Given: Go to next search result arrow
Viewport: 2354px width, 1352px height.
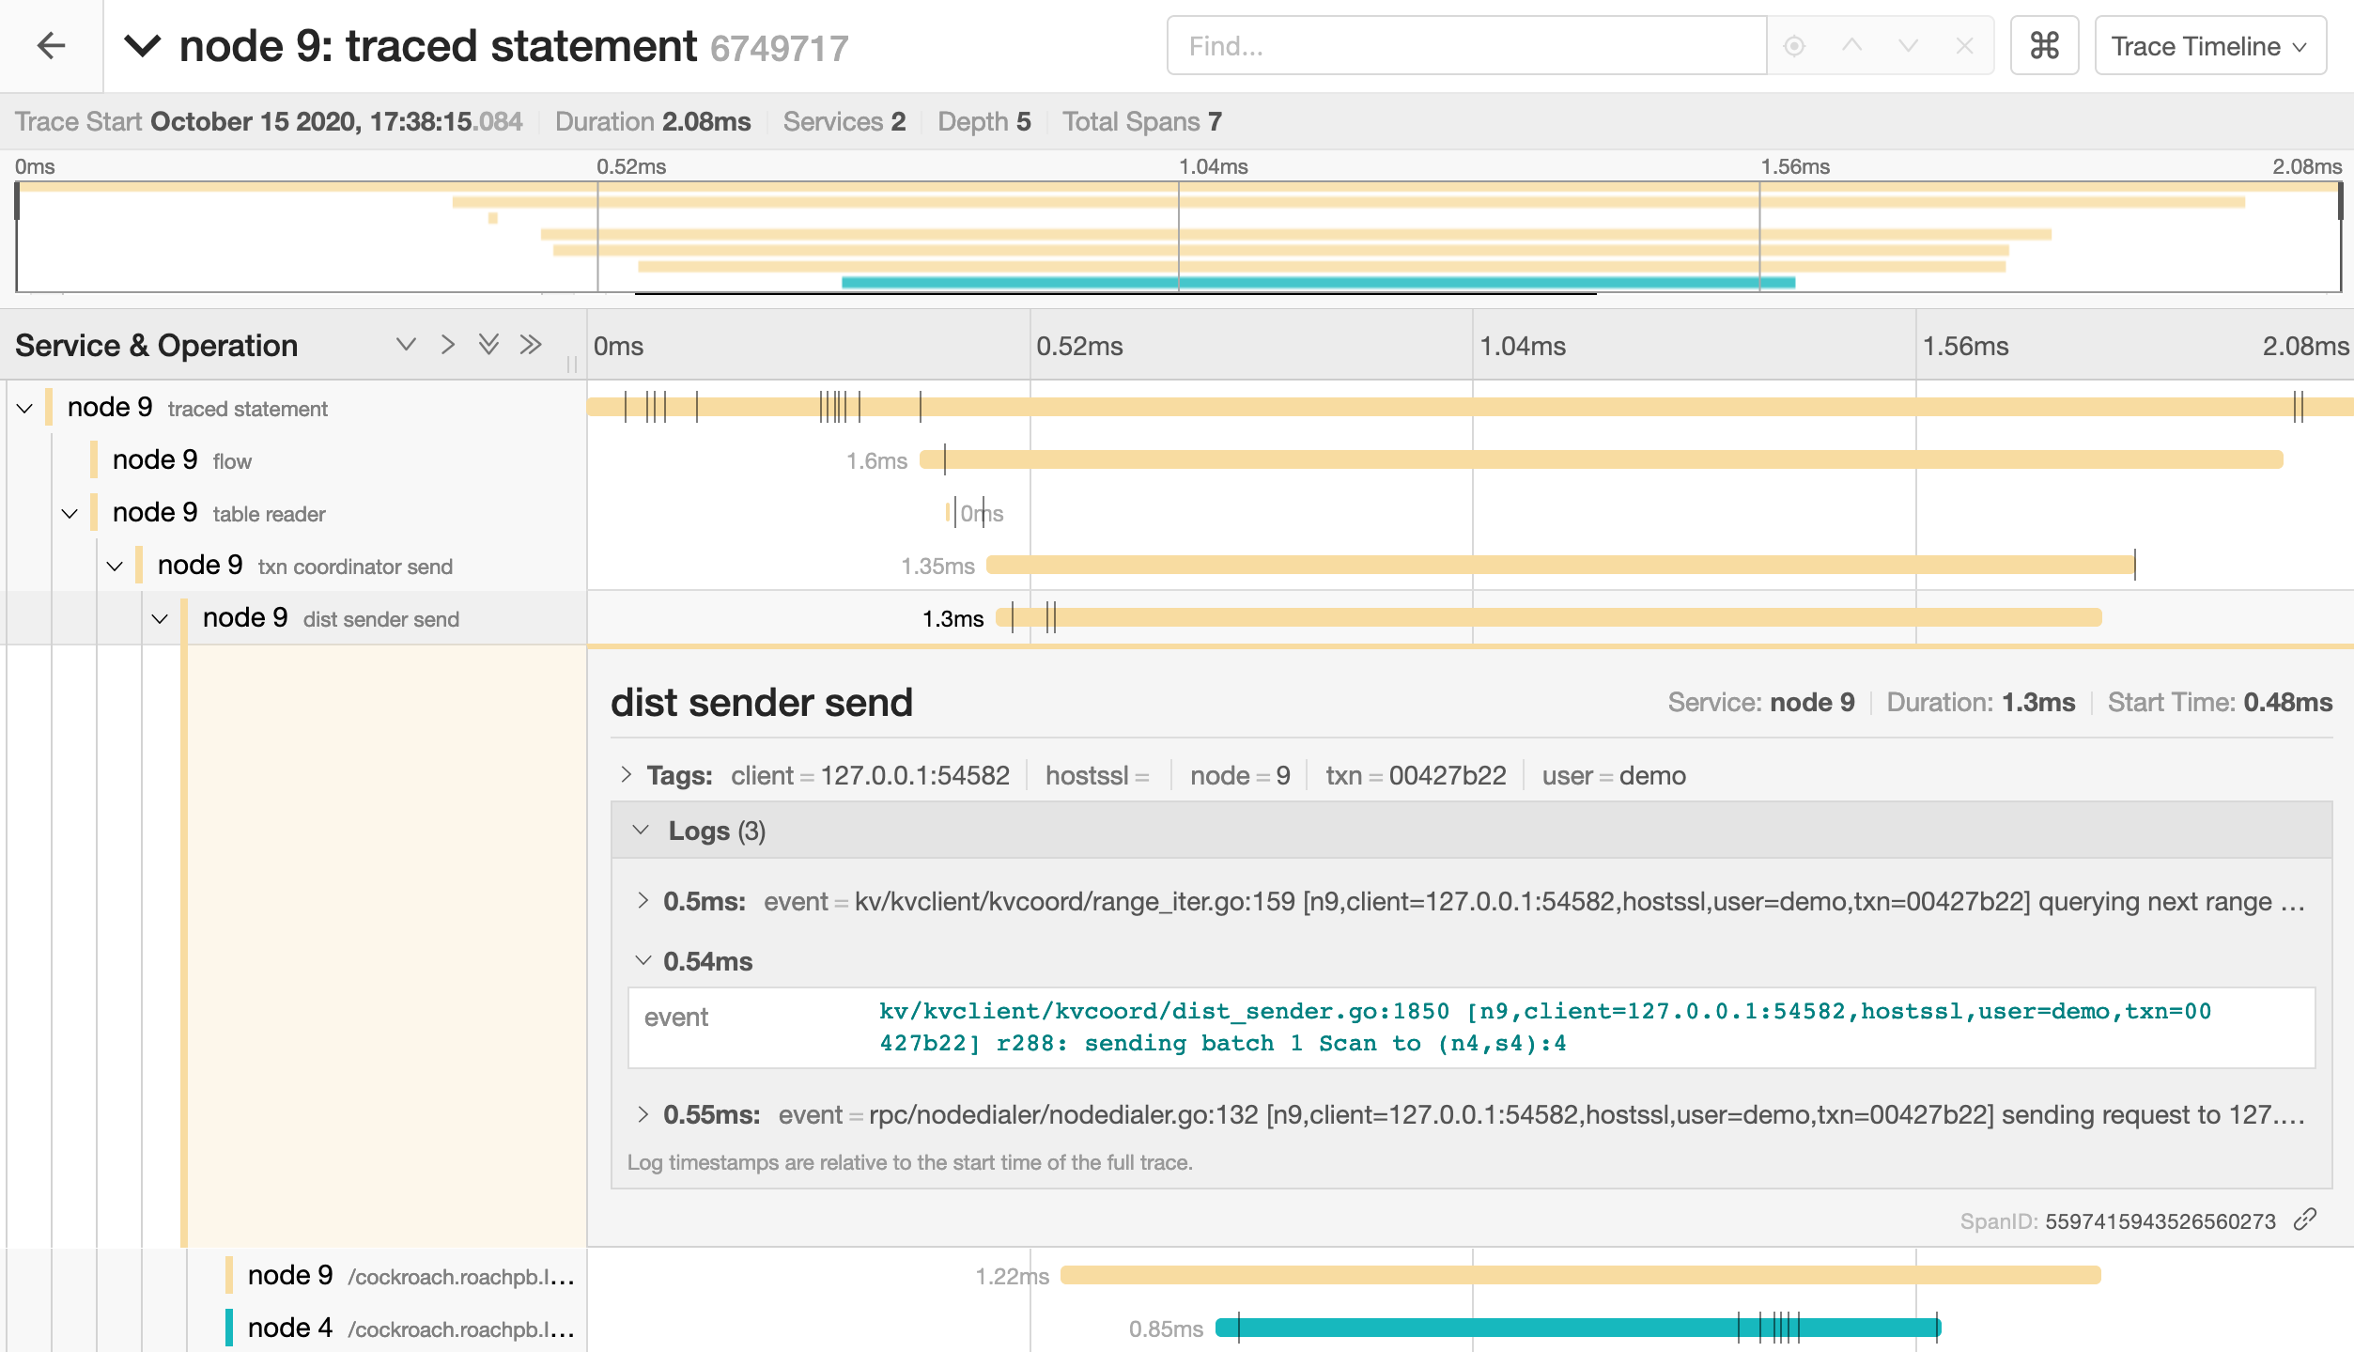Looking at the screenshot, I should point(1908,45).
